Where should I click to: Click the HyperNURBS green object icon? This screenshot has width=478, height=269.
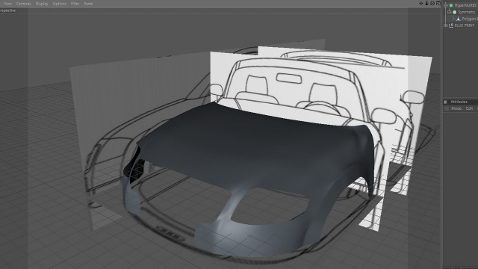point(451,5)
